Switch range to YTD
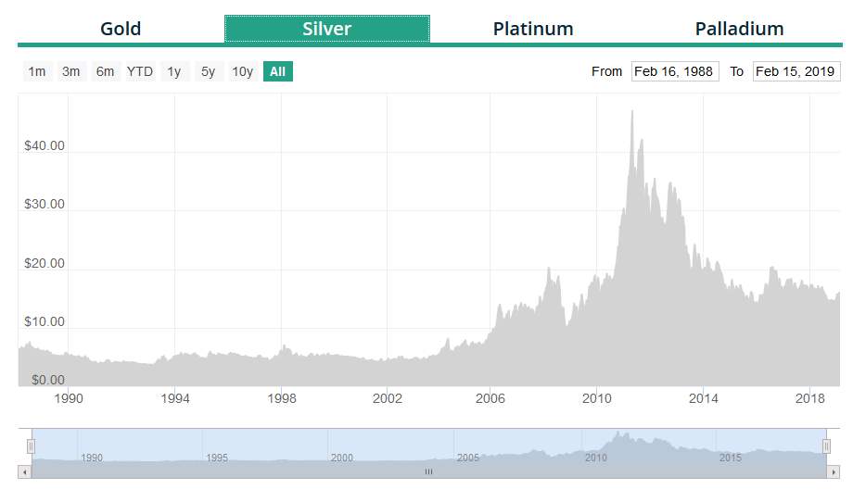The height and width of the screenshot is (502, 853). point(140,71)
